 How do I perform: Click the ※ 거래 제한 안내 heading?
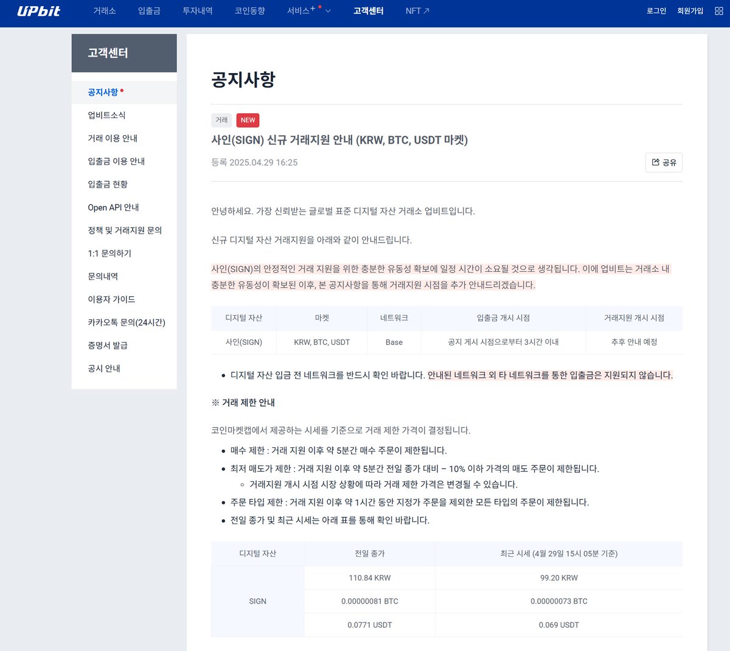pos(243,403)
